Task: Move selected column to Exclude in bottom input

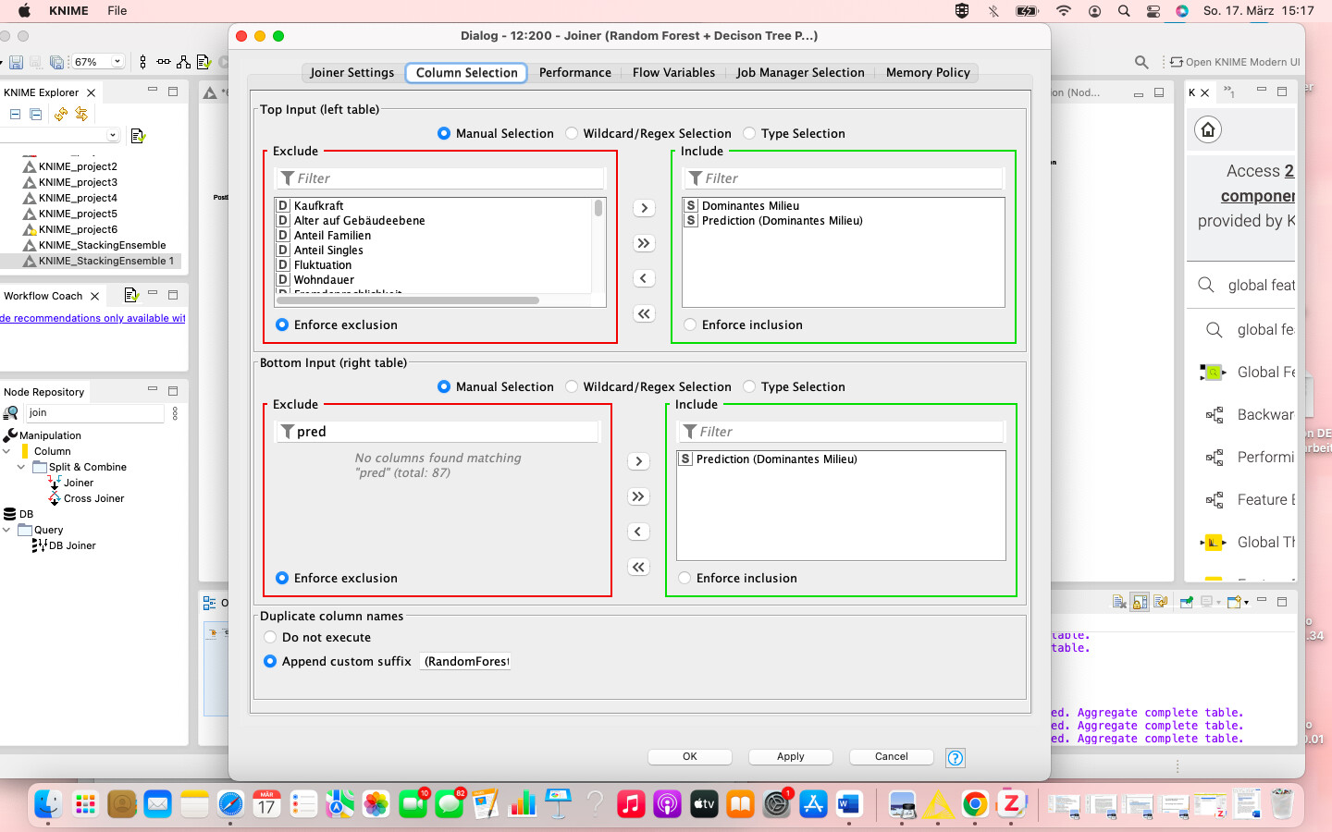Action: click(x=638, y=532)
